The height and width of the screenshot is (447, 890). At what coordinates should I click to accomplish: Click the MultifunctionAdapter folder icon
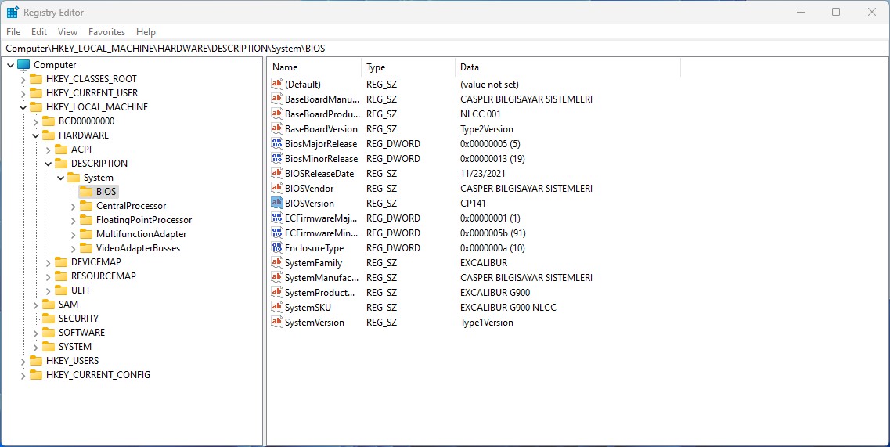click(x=85, y=234)
